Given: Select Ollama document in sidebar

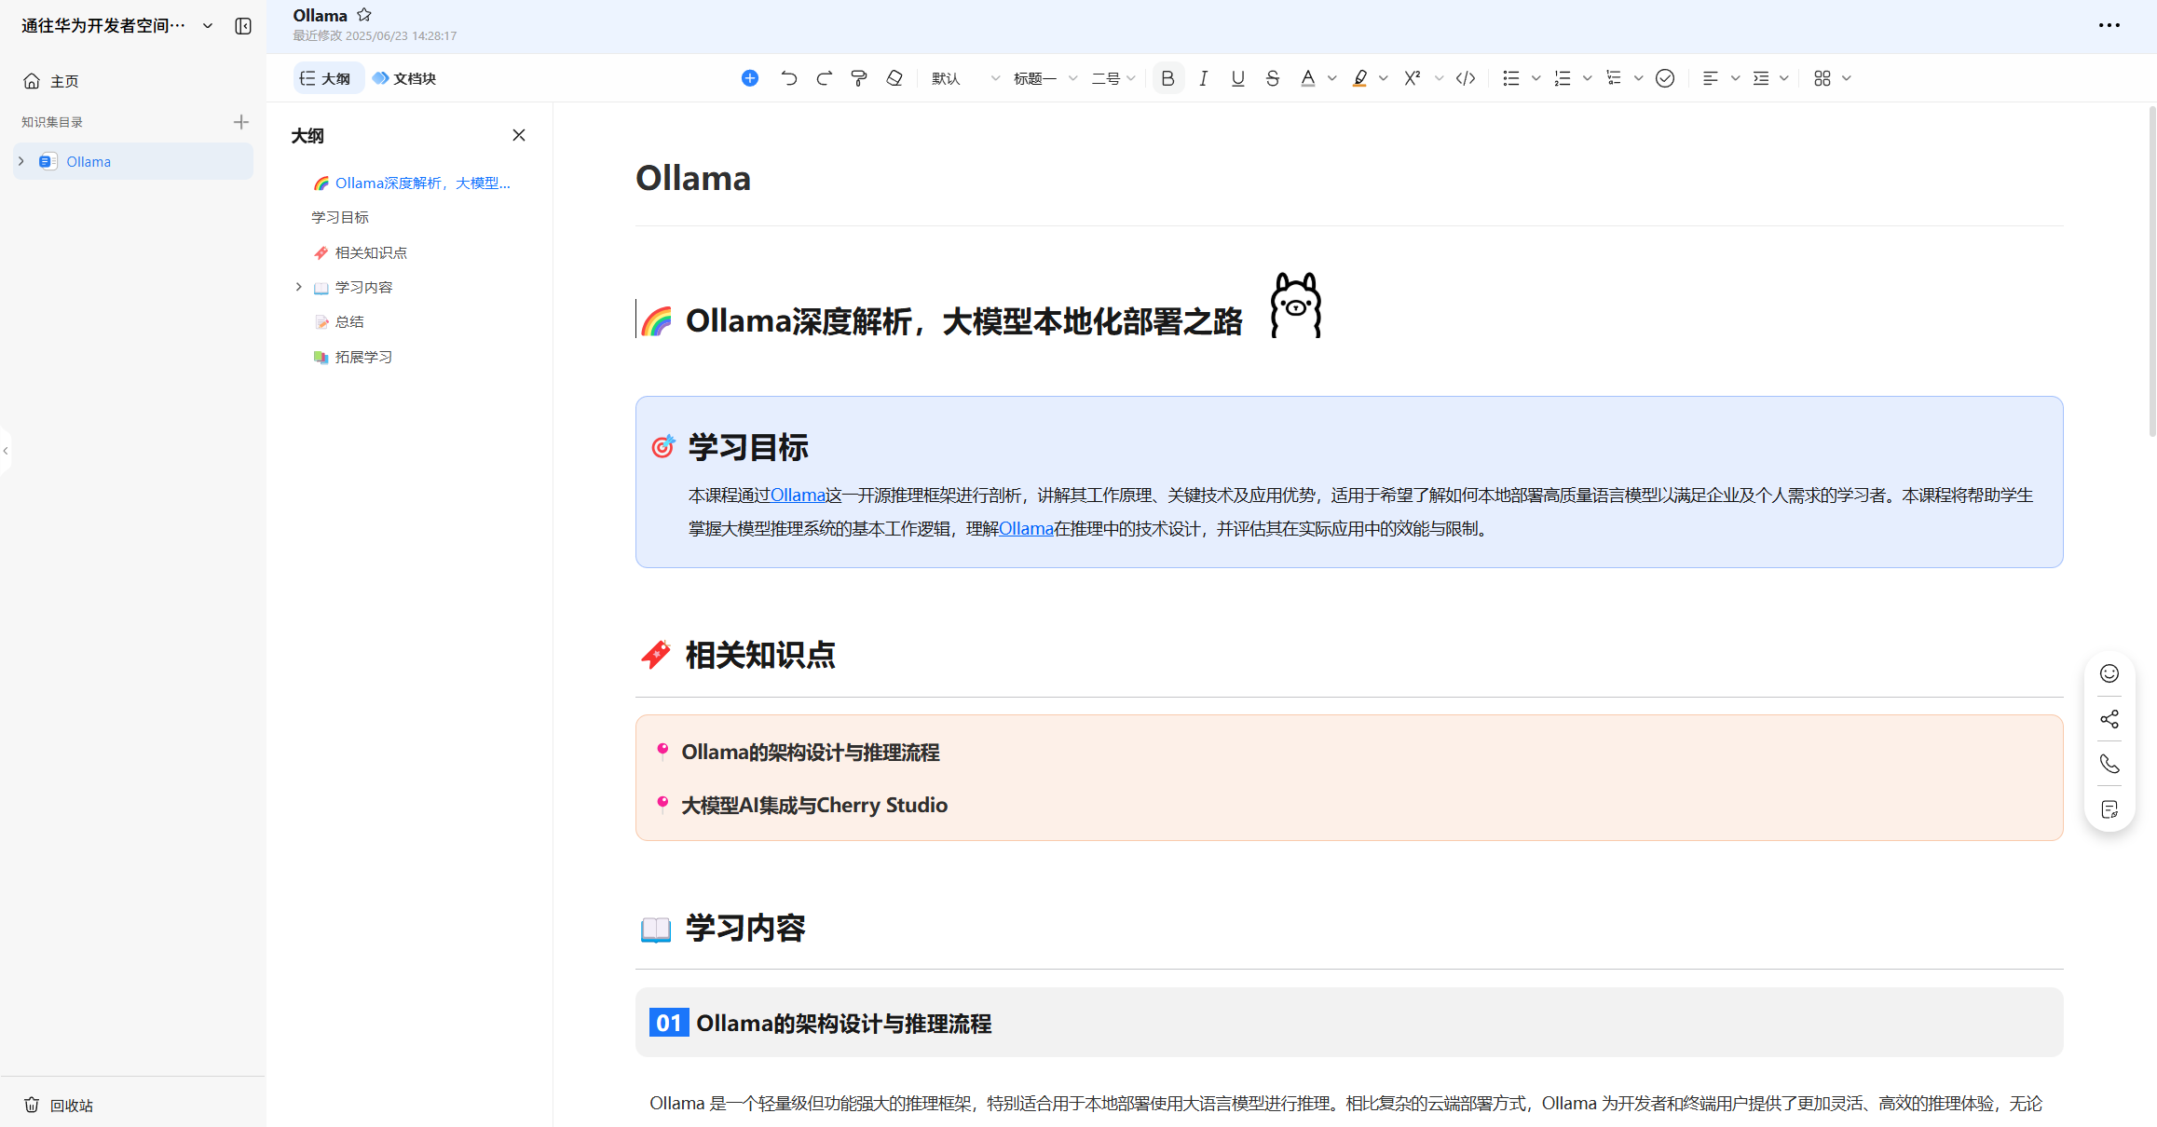Looking at the screenshot, I should (x=133, y=161).
